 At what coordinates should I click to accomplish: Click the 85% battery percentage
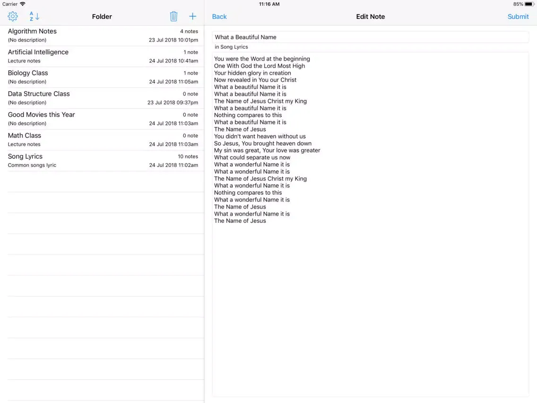(518, 4)
